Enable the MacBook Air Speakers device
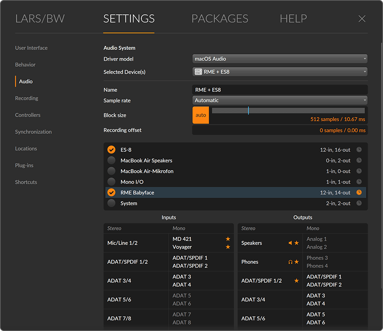The width and height of the screenshot is (383, 331). [x=111, y=160]
